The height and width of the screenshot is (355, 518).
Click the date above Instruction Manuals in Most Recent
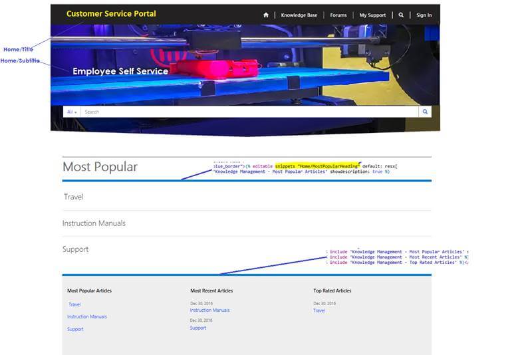coord(201,303)
